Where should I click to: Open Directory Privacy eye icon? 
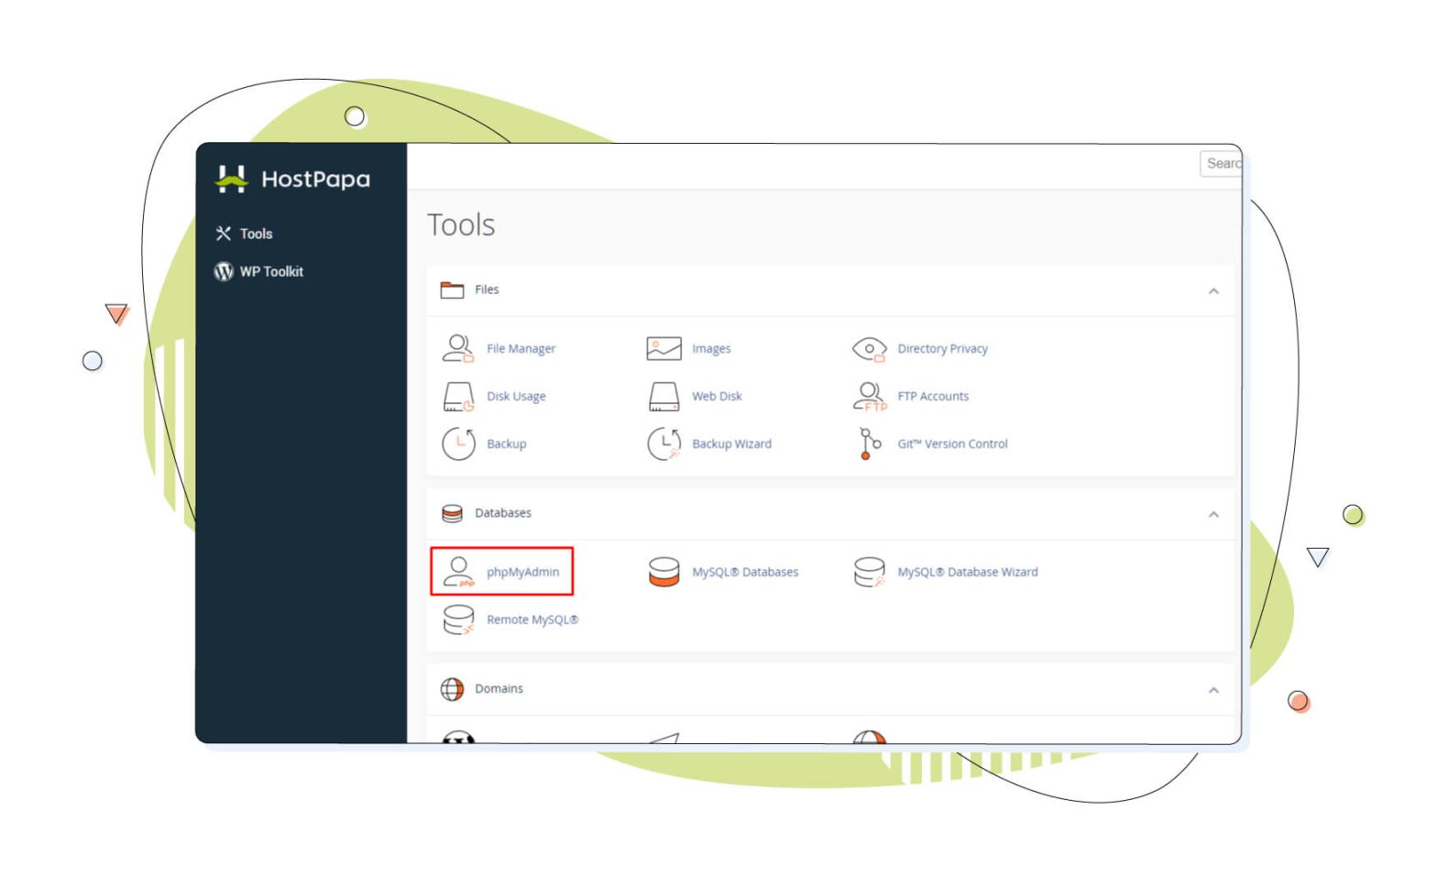[x=869, y=349]
